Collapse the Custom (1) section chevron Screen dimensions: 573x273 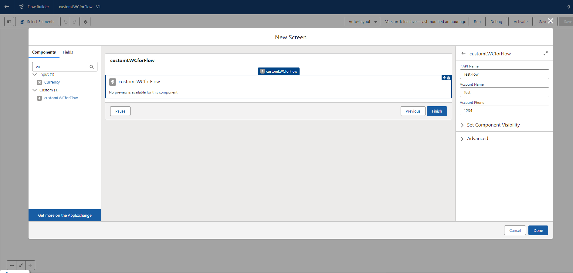(x=35, y=90)
